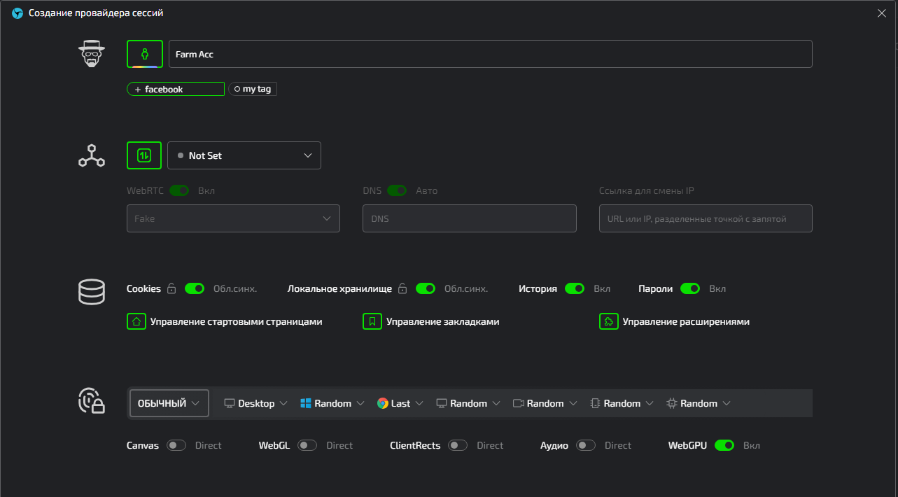Open the ОБЫЧНЫЙ fingerprint mode dropdown
The width and height of the screenshot is (898, 497).
point(169,403)
